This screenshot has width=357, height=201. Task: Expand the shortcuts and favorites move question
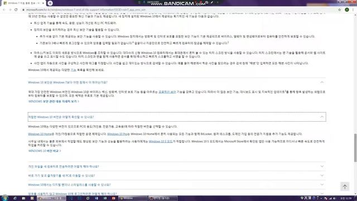tap(177, 175)
